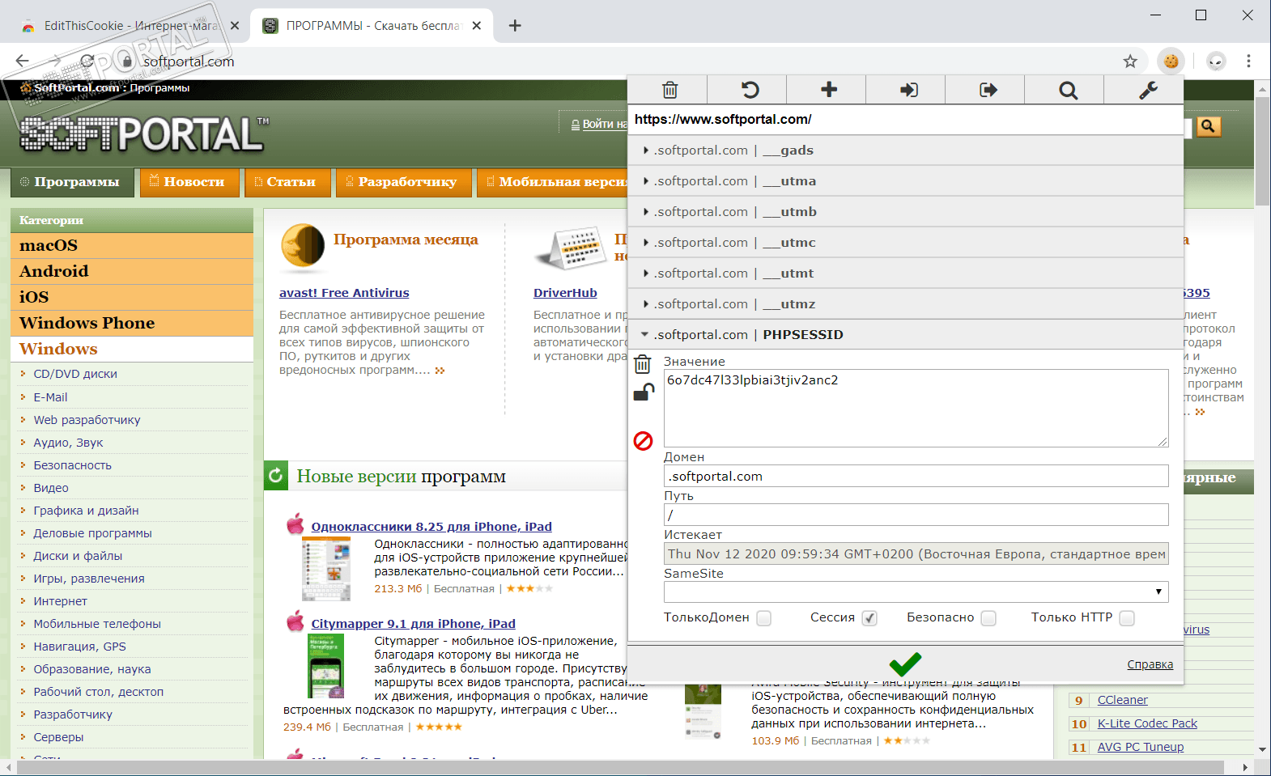Expand the __utmb cookie row

(905, 212)
